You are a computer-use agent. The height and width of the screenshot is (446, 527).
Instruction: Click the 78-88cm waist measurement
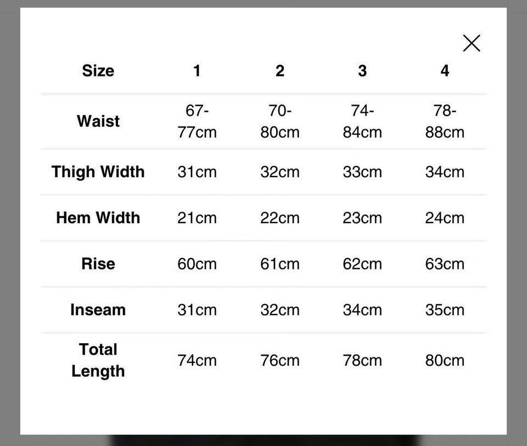[445, 121]
